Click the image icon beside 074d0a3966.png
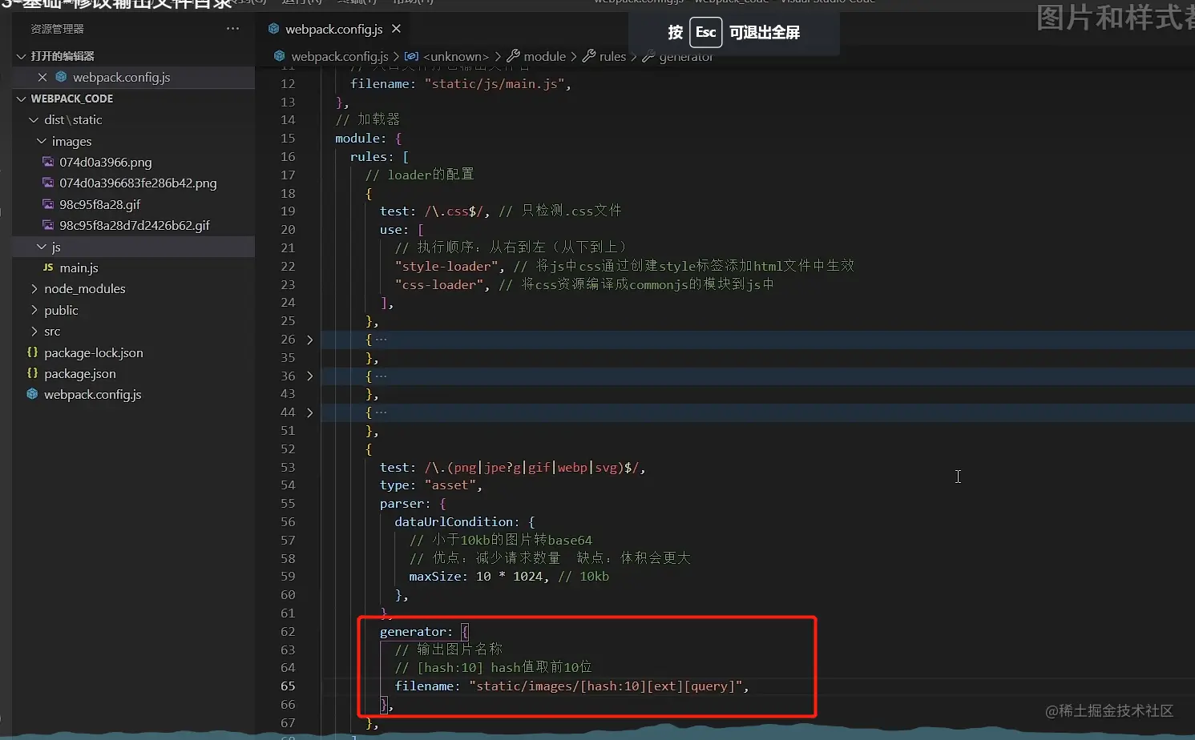Image resolution: width=1195 pixels, height=740 pixels. tap(48, 162)
